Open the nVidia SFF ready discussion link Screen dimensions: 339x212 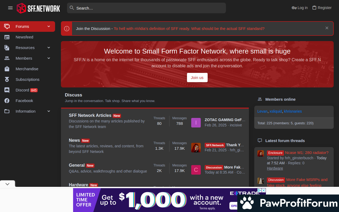pos(189,29)
